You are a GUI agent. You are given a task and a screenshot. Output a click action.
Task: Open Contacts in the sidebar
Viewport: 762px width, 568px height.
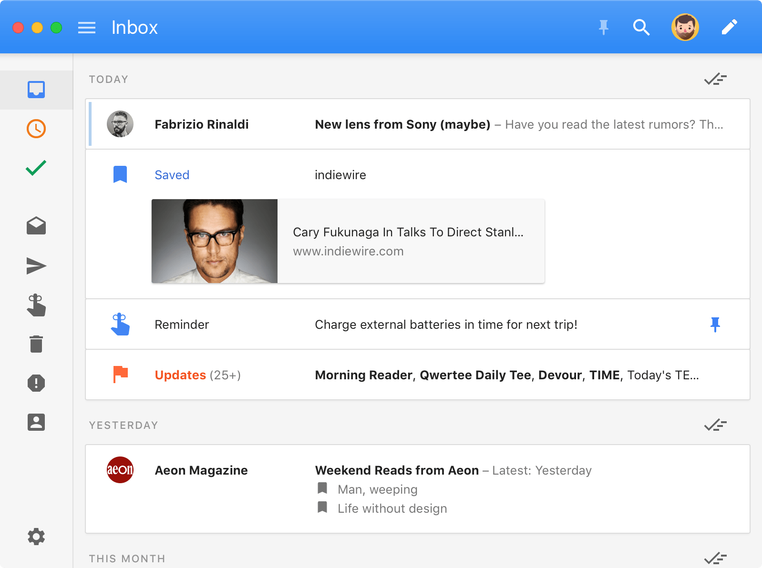(36, 422)
